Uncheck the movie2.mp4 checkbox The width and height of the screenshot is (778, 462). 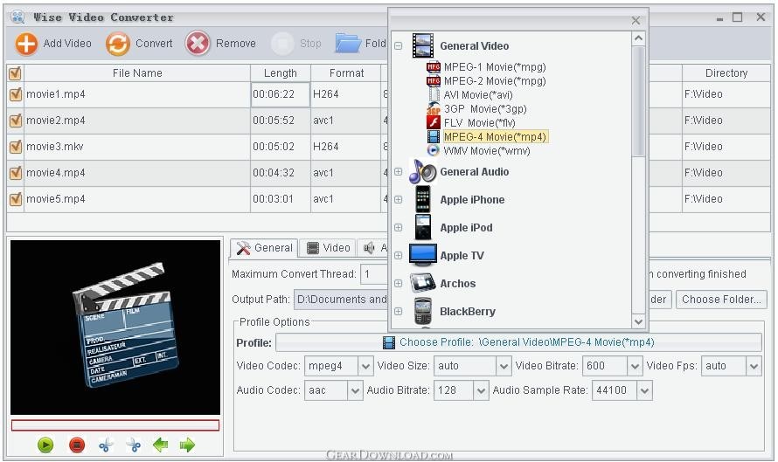click(x=16, y=121)
